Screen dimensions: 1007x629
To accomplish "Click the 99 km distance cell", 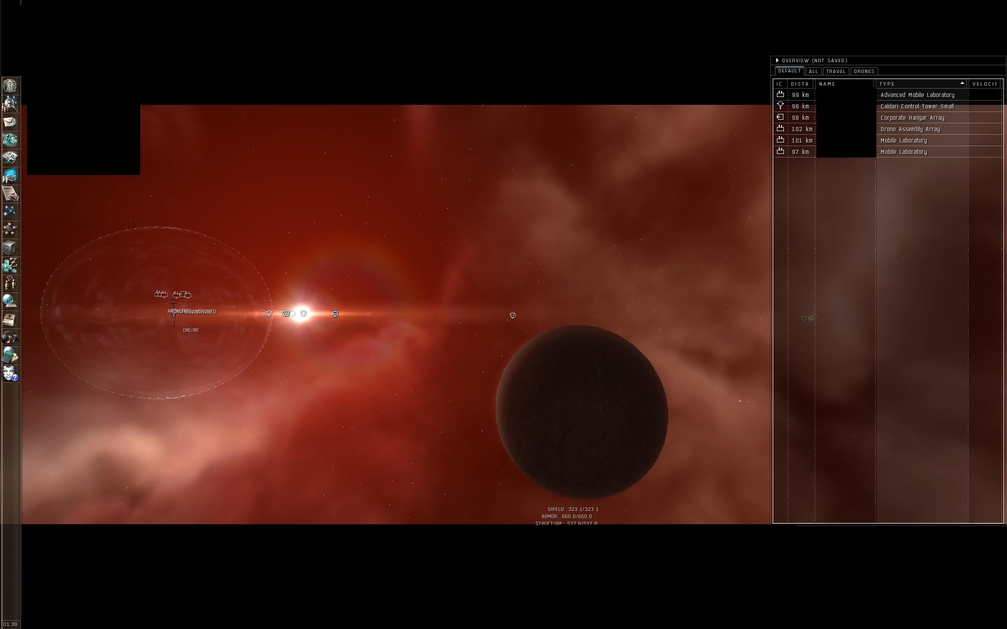I will [800, 95].
